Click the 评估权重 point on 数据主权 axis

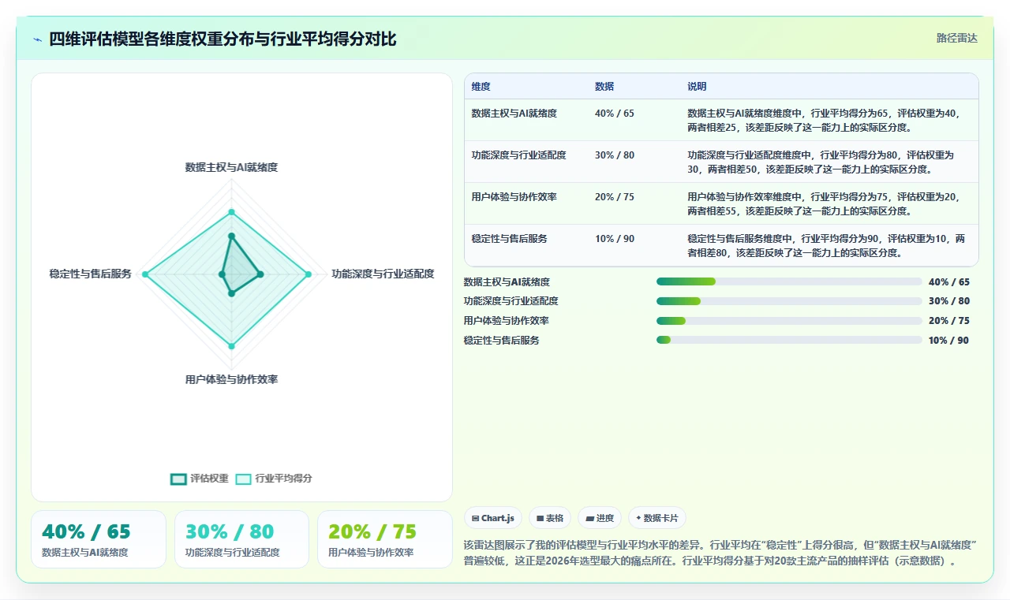(231, 236)
